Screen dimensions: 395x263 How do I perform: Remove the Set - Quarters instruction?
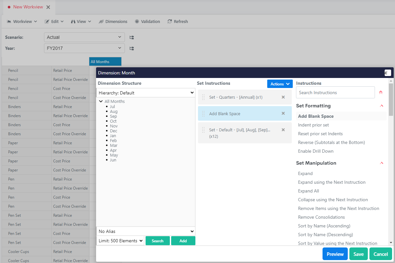click(x=283, y=97)
